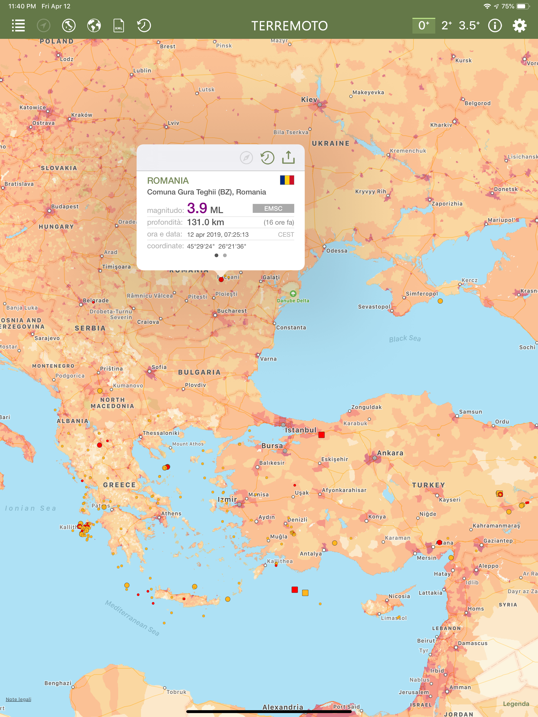Tap the compass icon in popup header
The height and width of the screenshot is (717, 538).
coord(246,158)
